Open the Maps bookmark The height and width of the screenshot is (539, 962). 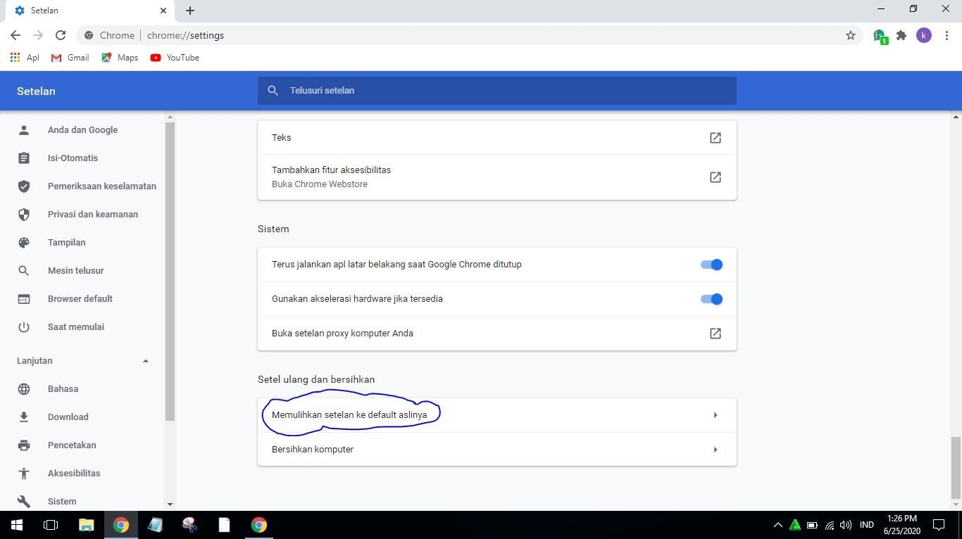(x=120, y=58)
